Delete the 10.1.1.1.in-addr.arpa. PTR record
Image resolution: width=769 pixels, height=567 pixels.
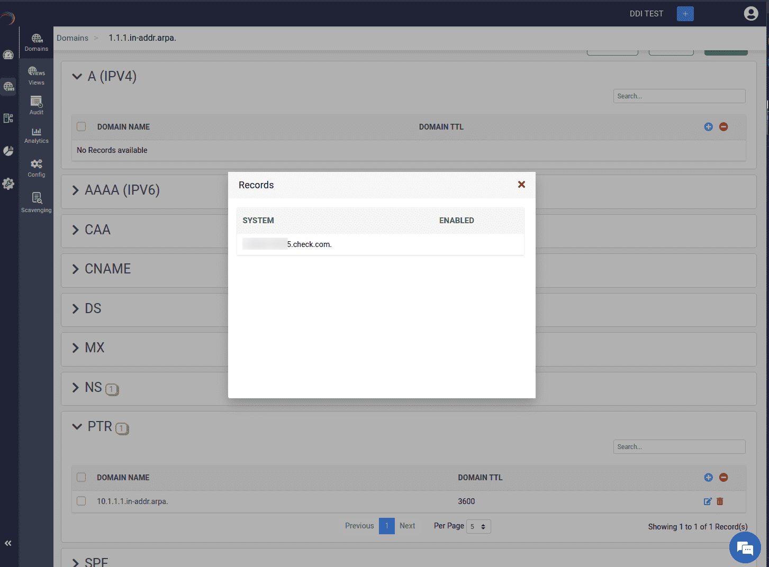720,501
